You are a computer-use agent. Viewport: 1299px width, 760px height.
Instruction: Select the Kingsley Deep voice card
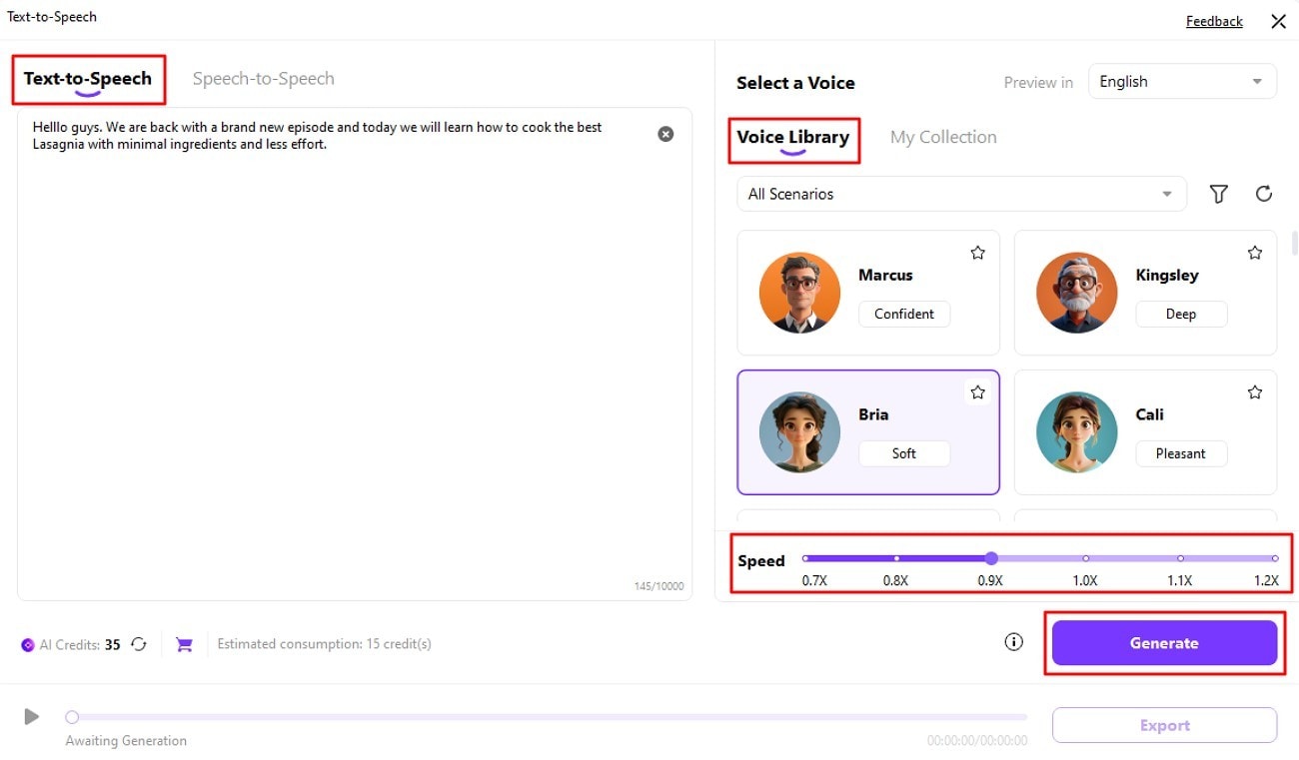click(1145, 293)
